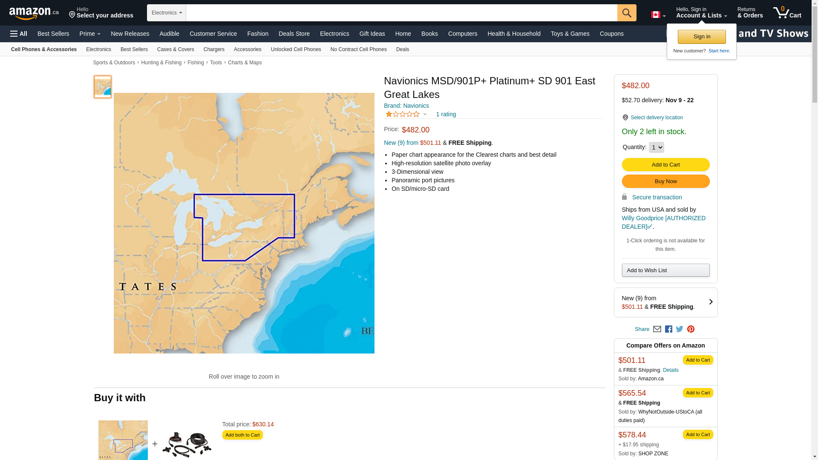Open the Quantity dropdown selector
The width and height of the screenshot is (818, 460).
click(x=656, y=147)
